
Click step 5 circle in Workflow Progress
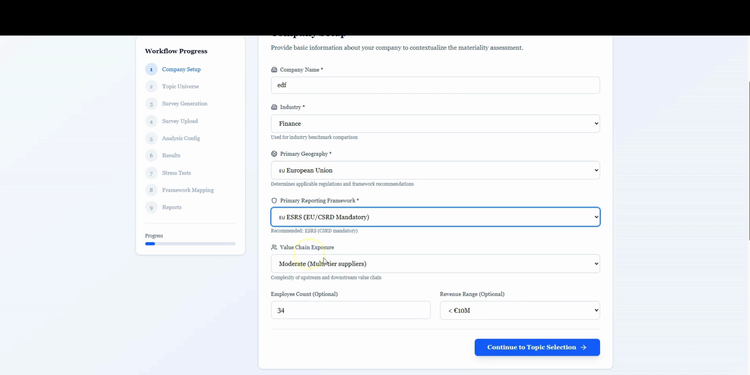click(151, 139)
